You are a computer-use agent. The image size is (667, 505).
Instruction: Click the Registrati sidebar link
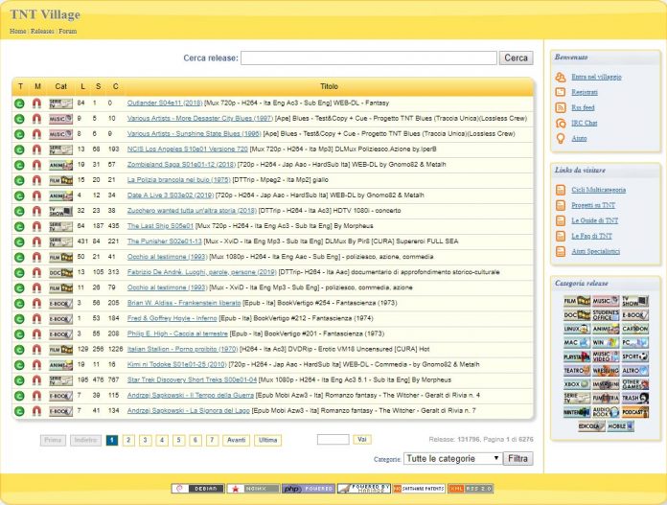(585, 92)
